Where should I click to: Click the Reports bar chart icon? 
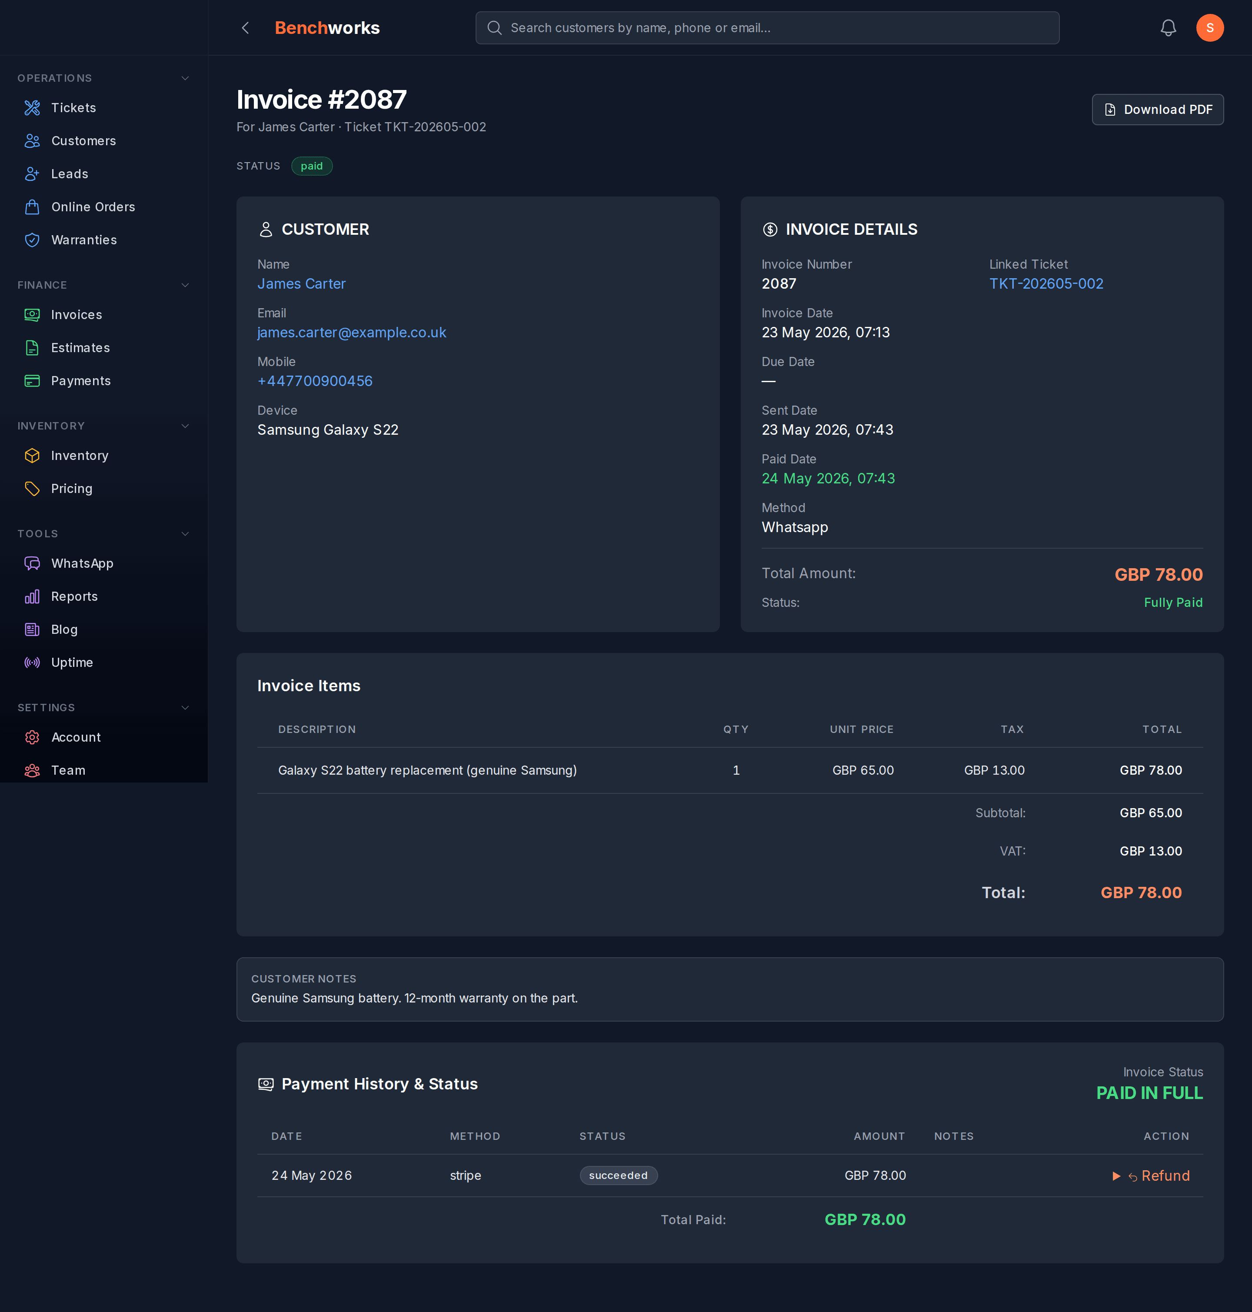(32, 596)
